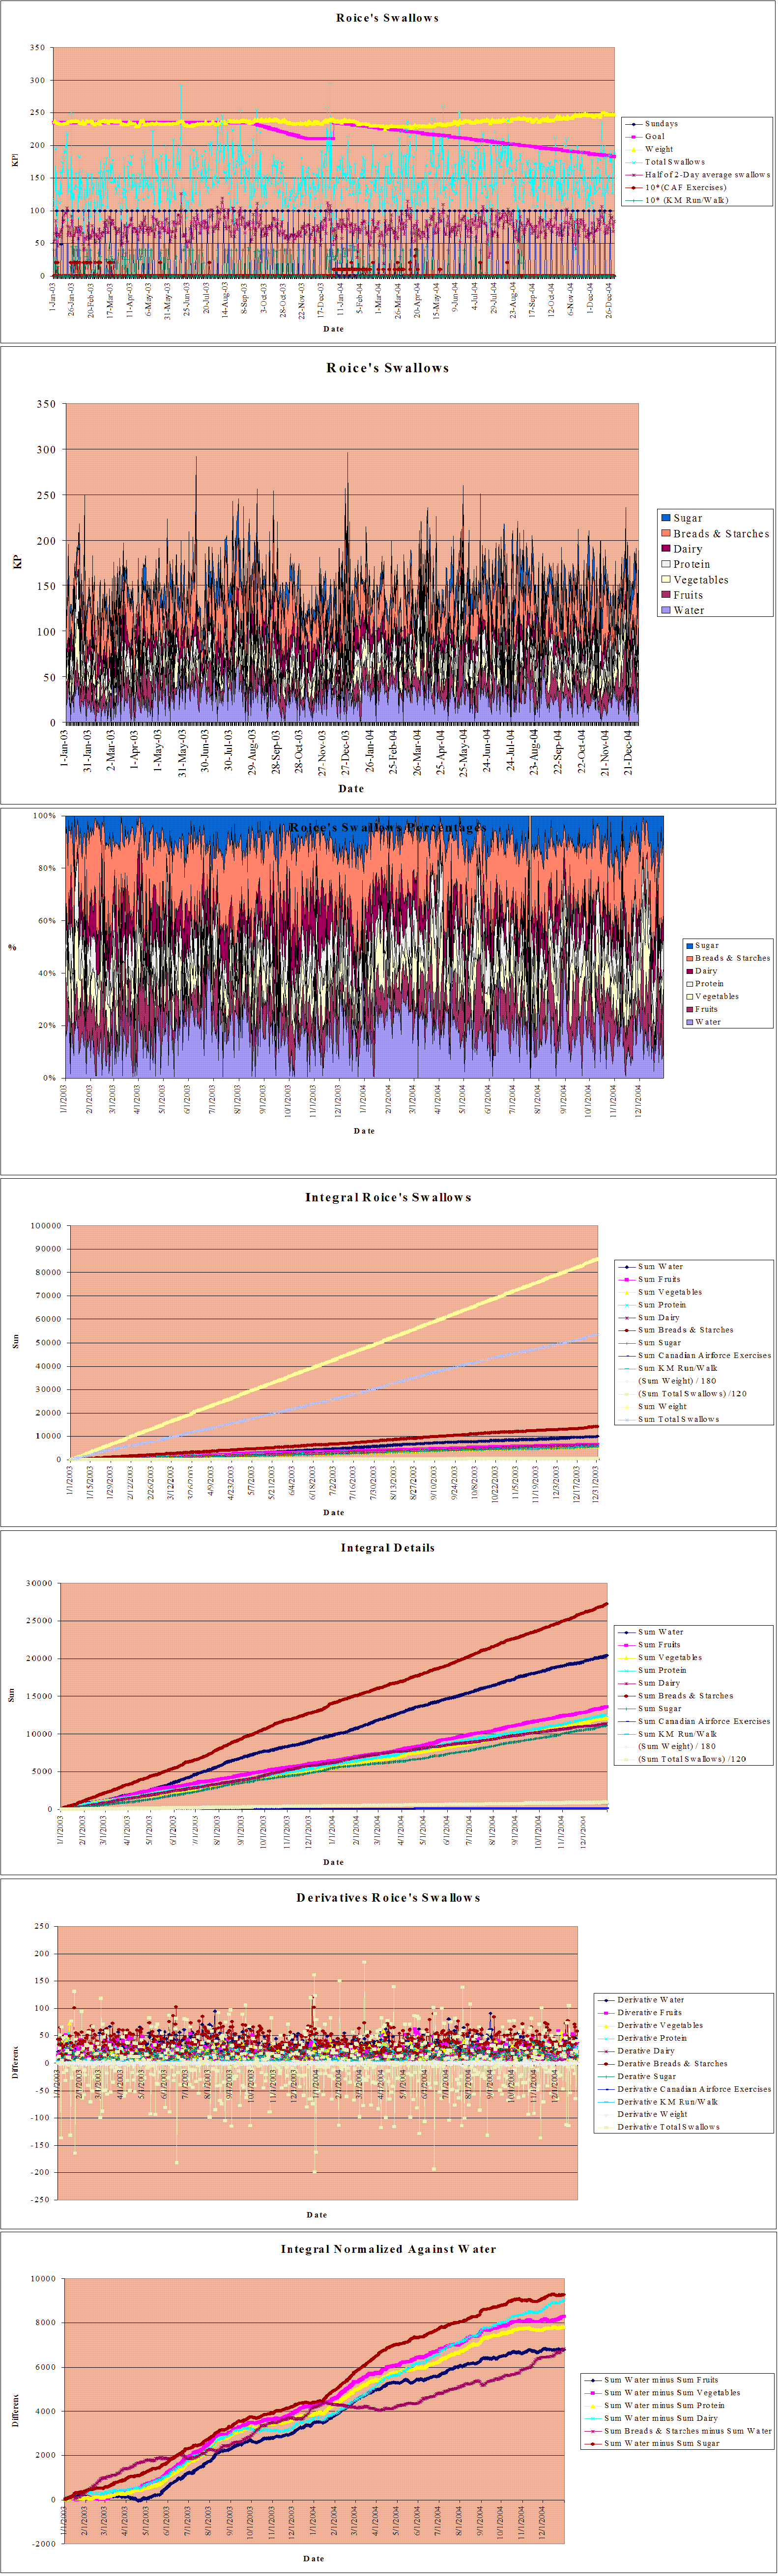Select '(Sum Total Swallows) /120' in Integral Details legend
The image size is (778, 2576).
(692, 1759)
